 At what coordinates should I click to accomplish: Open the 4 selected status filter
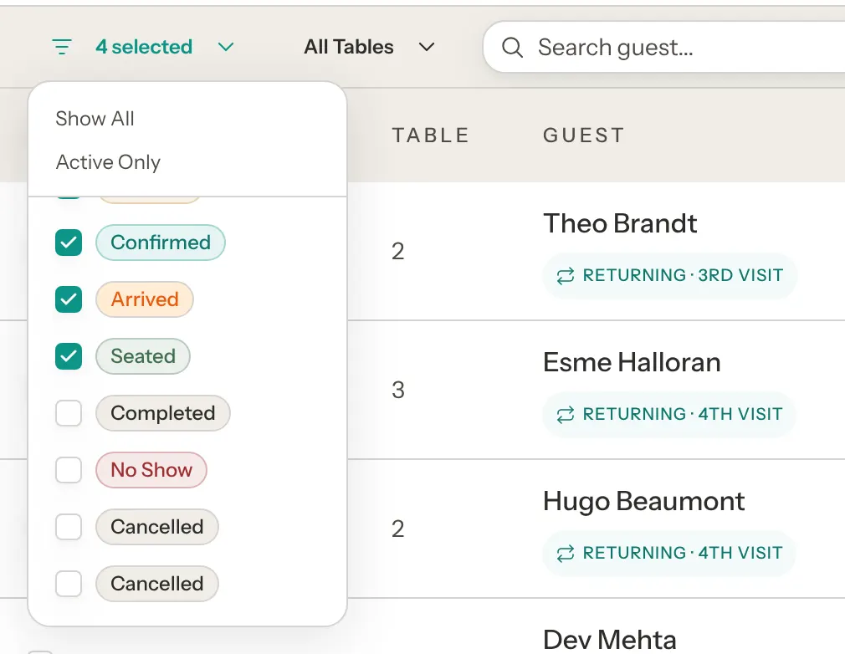(143, 47)
